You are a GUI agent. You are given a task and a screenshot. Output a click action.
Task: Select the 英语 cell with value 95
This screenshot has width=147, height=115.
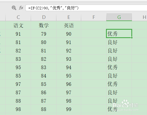pyautogui.click(x=69, y=75)
